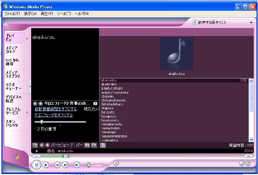Expand the プレイビュー arrow
The width and height of the screenshot is (258, 175).
click(x=27, y=39)
